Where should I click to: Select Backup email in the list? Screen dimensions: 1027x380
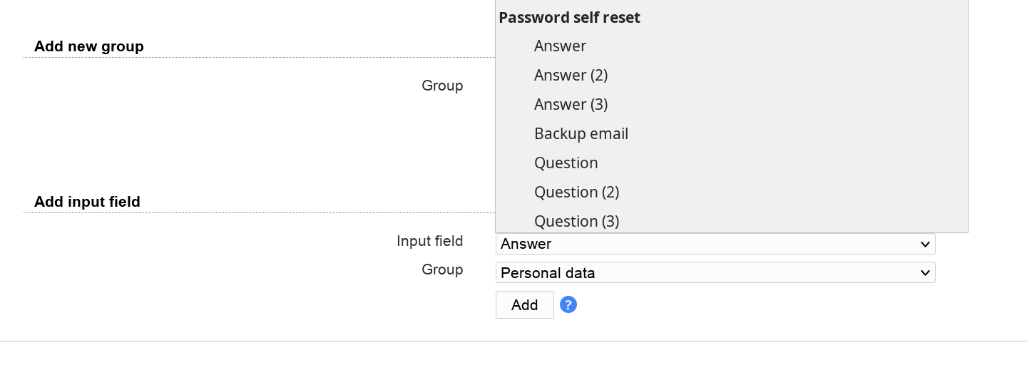point(581,134)
